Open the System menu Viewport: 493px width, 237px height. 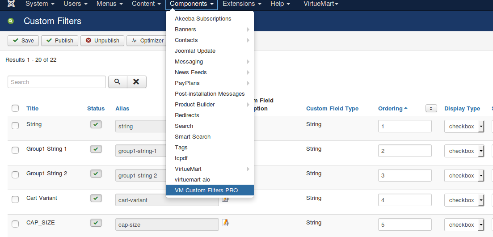(40, 4)
